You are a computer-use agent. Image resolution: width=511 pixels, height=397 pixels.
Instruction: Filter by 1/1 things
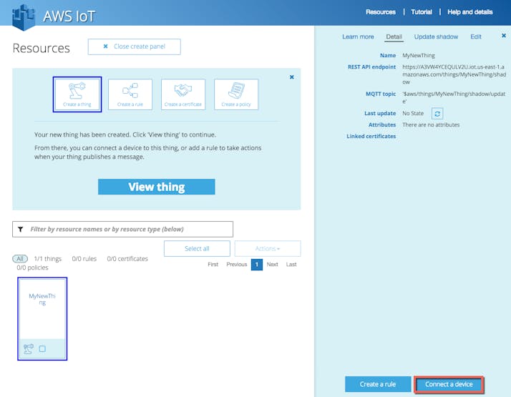pyautogui.click(x=47, y=259)
